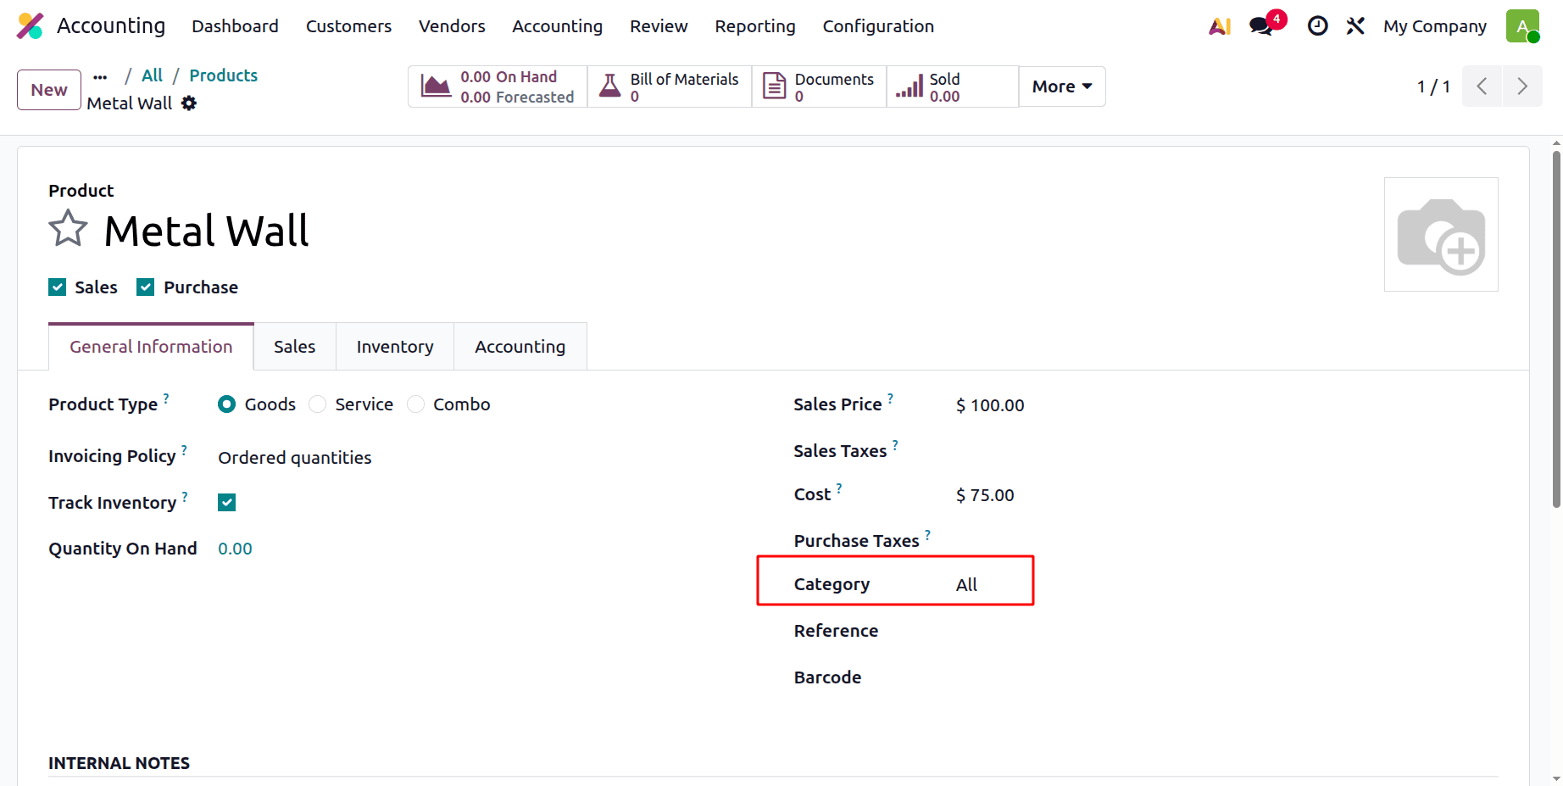
Task: Click the Odoo Accounting app logo
Action: [31, 26]
